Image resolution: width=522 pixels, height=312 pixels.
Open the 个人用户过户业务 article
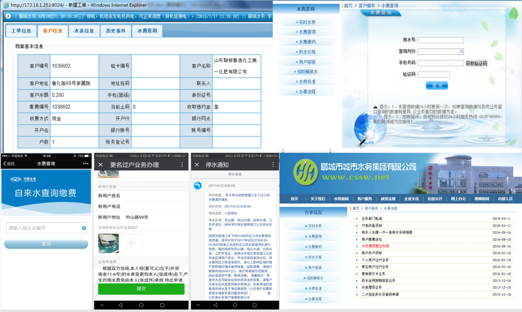(x=375, y=260)
